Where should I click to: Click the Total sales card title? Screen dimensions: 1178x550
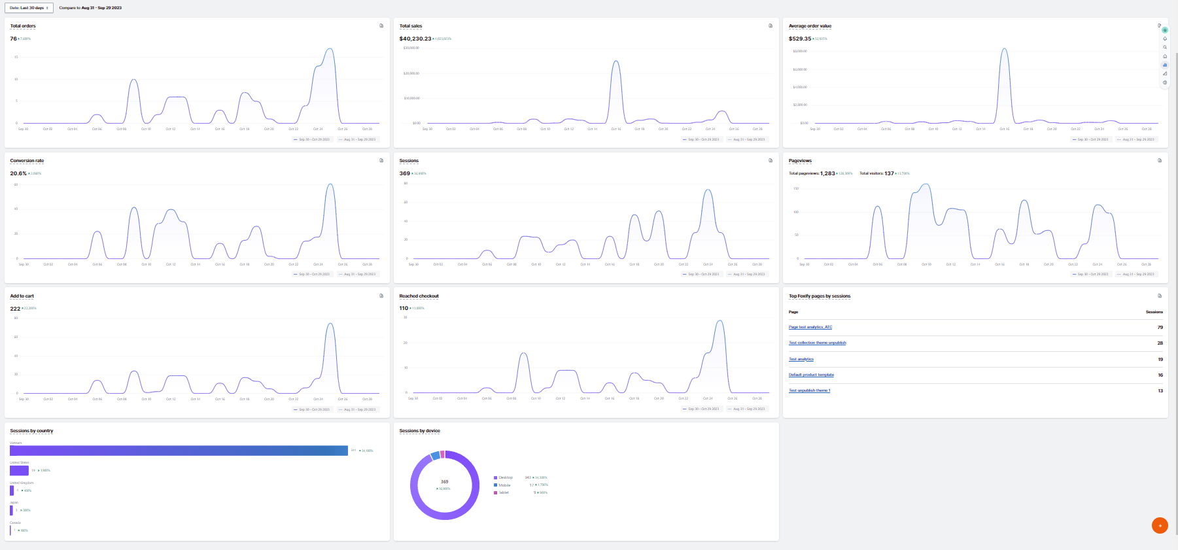(411, 26)
